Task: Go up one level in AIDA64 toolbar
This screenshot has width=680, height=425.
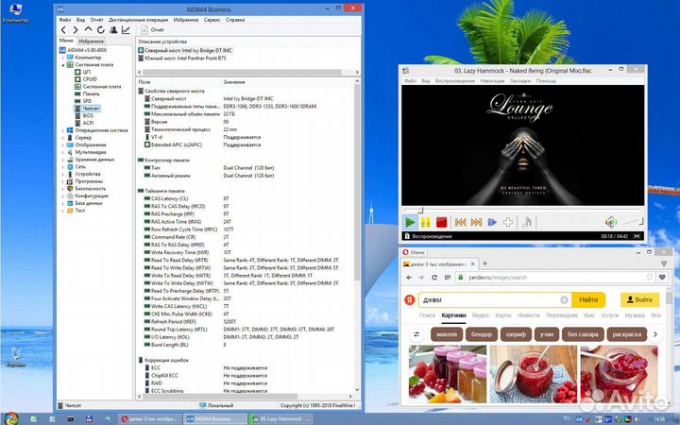Action: 88,29
